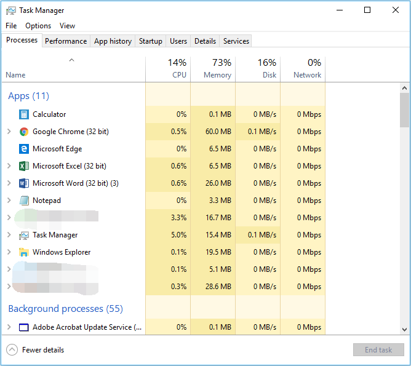Switch to the App history tab
Screen dimensions: 411x366
coord(113,41)
